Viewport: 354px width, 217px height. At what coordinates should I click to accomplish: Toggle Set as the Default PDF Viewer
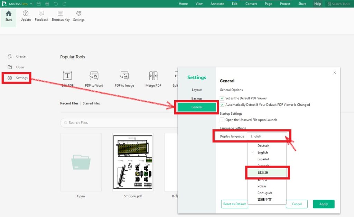pyautogui.click(x=222, y=98)
